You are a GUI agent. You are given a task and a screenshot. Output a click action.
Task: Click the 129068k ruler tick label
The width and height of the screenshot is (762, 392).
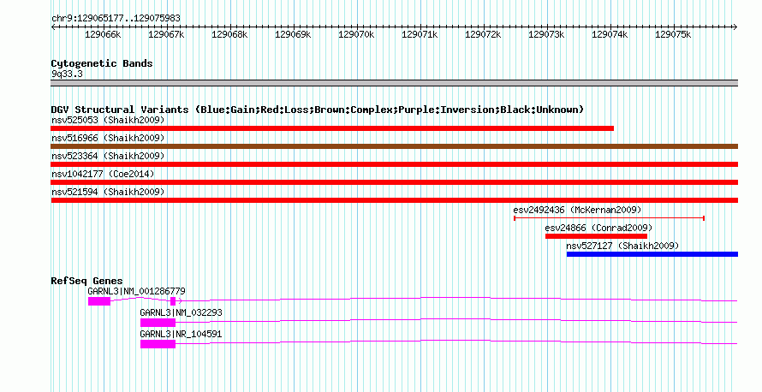pos(229,34)
